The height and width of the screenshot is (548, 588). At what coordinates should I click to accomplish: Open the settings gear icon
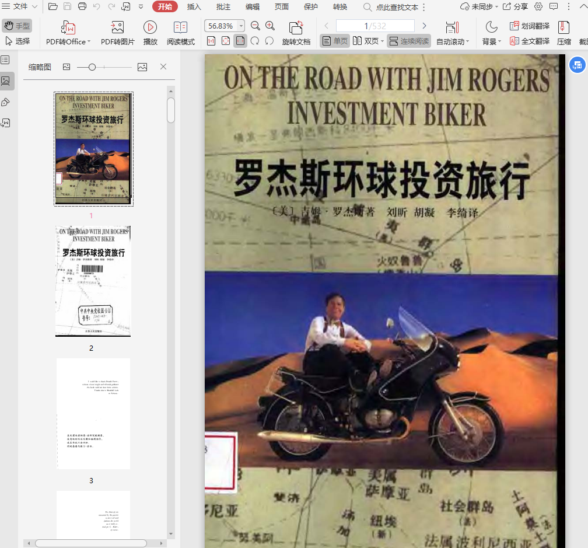(x=538, y=6)
